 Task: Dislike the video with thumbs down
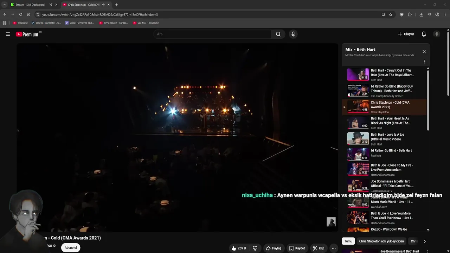(255, 248)
